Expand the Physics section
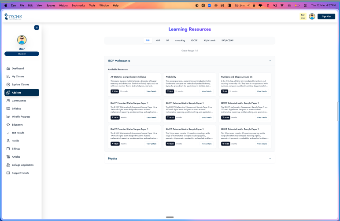This screenshot has height=221, width=340. pyautogui.click(x=270, y=159)
